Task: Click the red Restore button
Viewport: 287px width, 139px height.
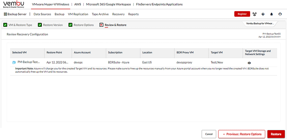Action: (x=276, y=134)
